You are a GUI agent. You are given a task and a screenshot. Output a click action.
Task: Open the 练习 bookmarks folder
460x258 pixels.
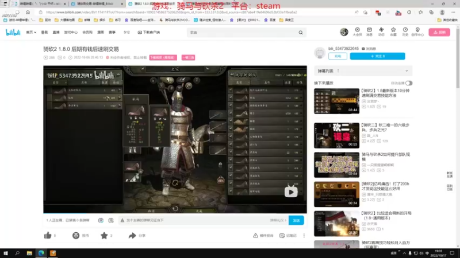[x=115, y=20]
